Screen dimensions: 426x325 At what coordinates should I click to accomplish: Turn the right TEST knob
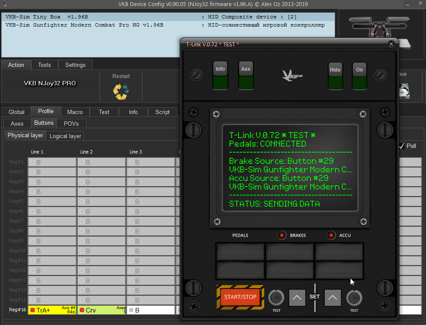(354, 298)
